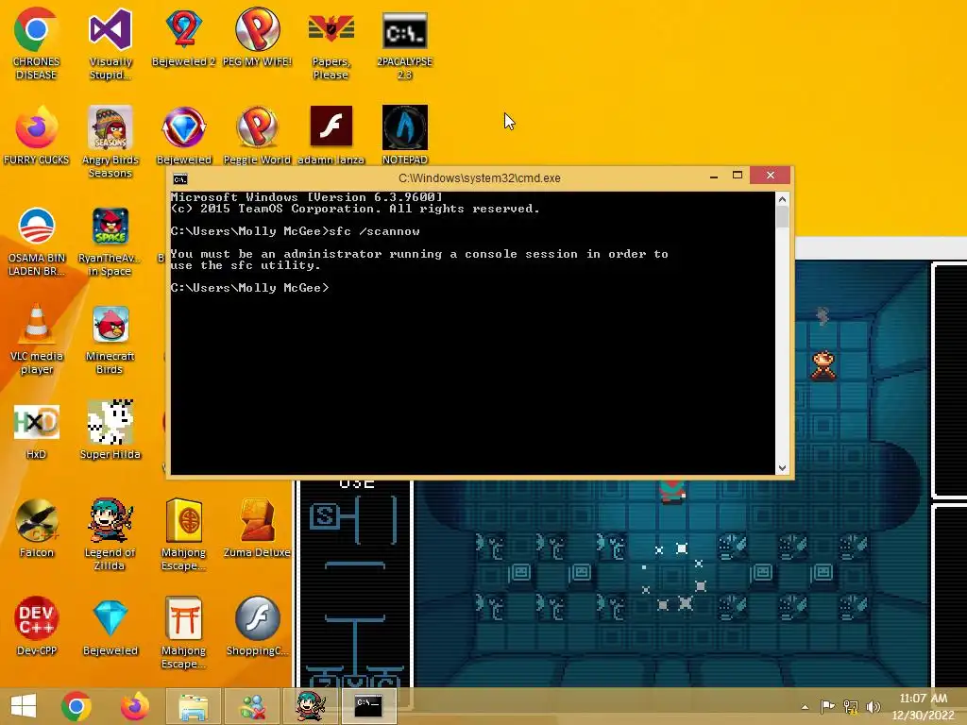The width and height of the screenshot is (967, 725).
Task: Launch the ShoppingC... Flash icon
Action: (257, 626)
